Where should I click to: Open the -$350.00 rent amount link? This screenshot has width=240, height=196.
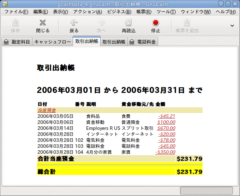pos(165,152)
